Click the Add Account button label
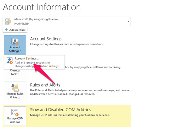This screenshot has height=139, width=189. [x=17, y=30]
